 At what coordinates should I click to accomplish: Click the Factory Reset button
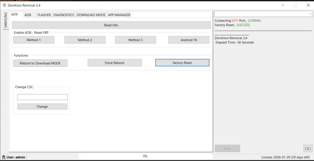click(x=182, y=63)
